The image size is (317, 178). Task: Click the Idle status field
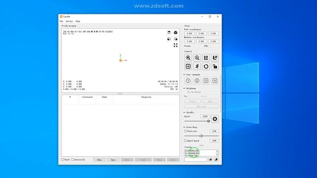tap(206, 46)
